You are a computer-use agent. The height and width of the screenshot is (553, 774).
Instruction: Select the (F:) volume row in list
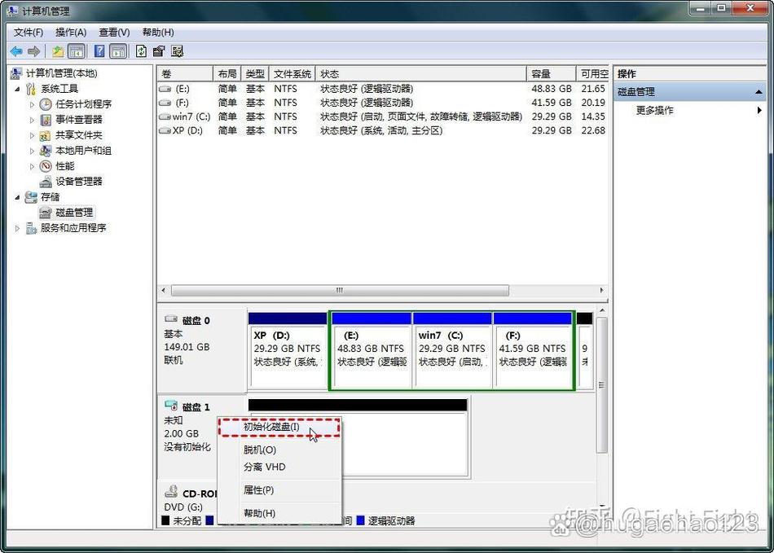[x=383, y=103]
